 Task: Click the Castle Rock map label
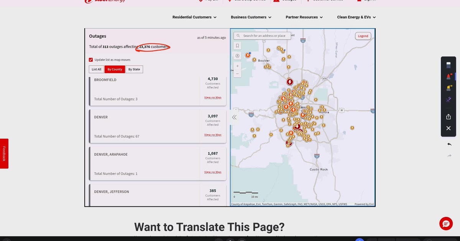[319, 169]
